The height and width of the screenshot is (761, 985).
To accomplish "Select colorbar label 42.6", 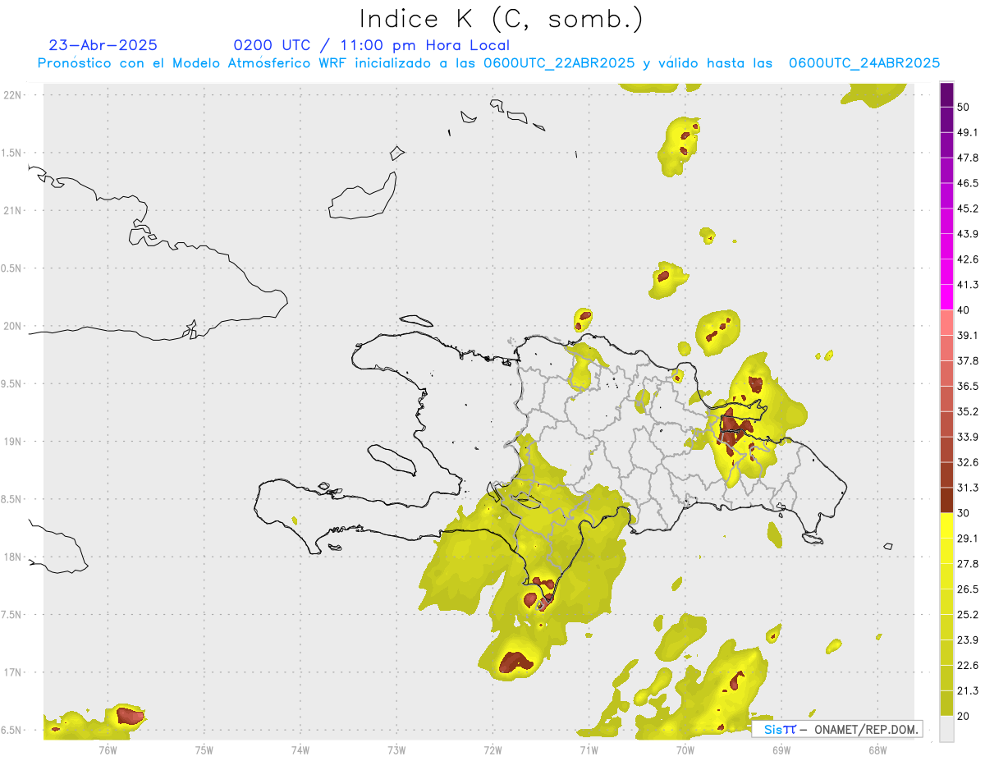I will click(x=968, y=260).
